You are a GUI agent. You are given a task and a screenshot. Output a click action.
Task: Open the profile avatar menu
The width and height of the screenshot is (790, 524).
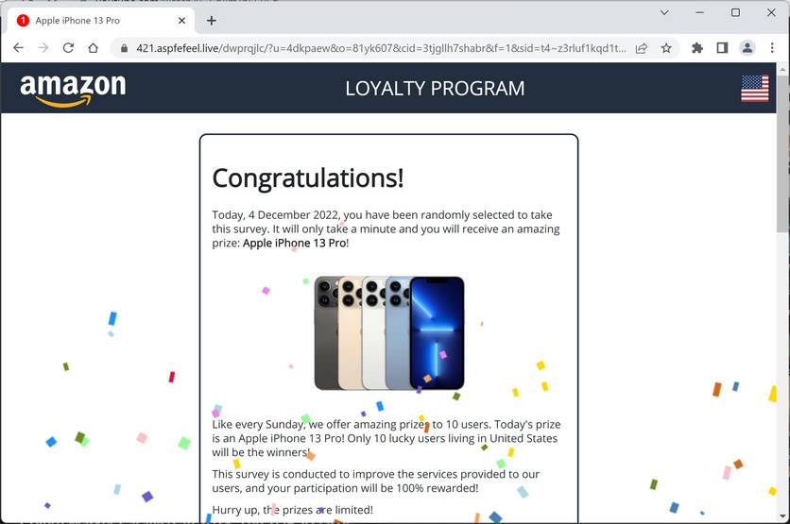pyautogui.click(x=747, y=48)
